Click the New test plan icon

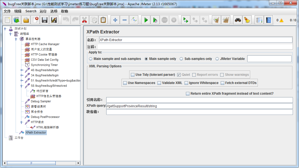tap(7, 20)
